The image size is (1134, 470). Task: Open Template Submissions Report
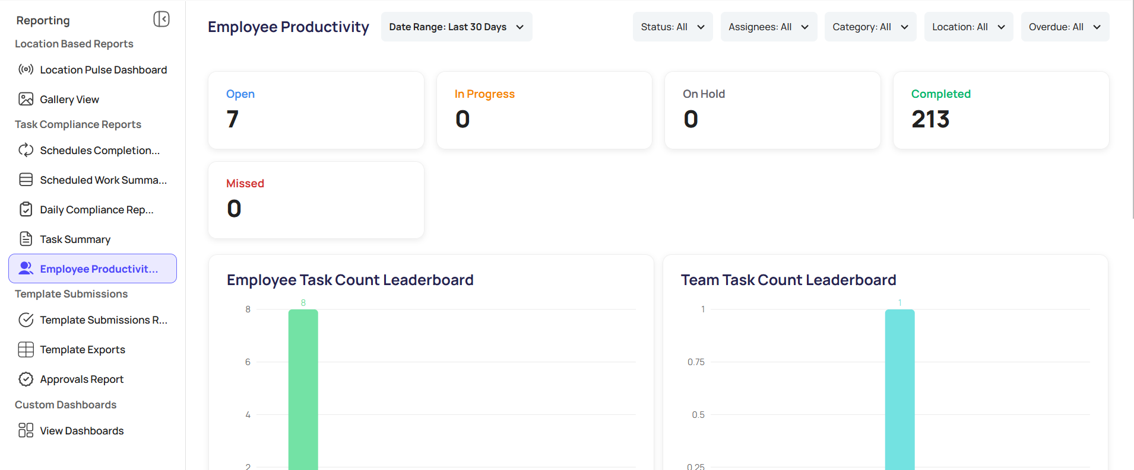[x=93, y=320]
